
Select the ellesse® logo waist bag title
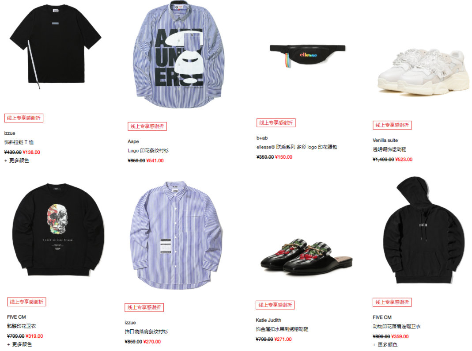tap(297, 147)
